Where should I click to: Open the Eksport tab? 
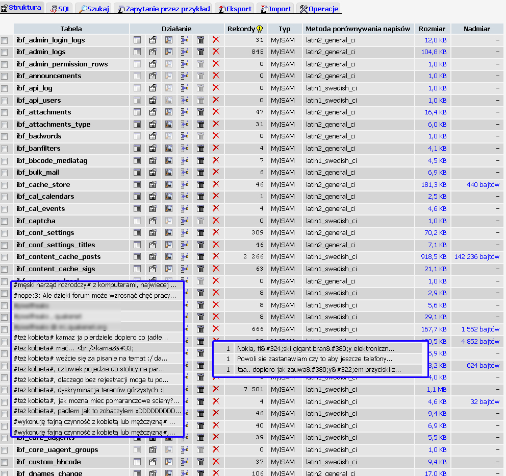[x=235, y=9]
